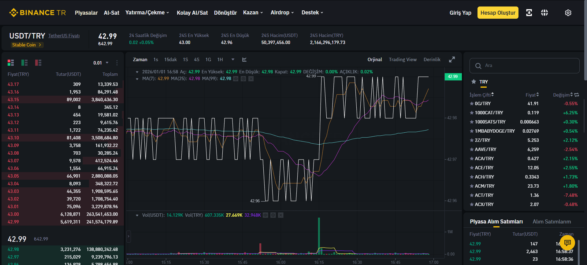Switch to Trading View tab

(403, 60)
